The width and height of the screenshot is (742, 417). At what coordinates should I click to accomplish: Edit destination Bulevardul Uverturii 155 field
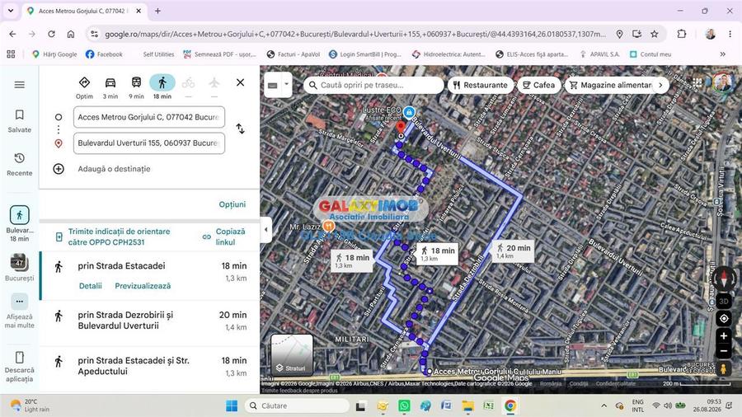pyautogui.click(x=149, y=143)
